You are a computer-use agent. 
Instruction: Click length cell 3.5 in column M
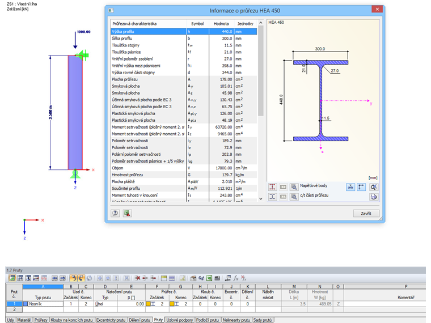pos(294,304)
